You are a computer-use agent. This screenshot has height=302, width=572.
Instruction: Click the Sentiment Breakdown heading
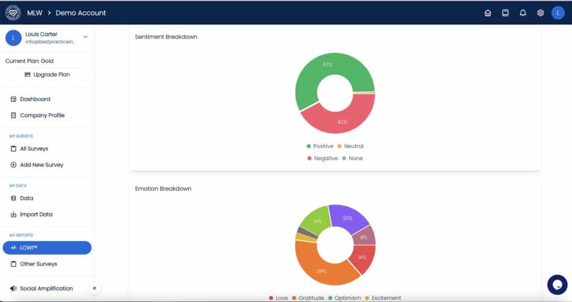pyautogui.click(x=166, y=37)
